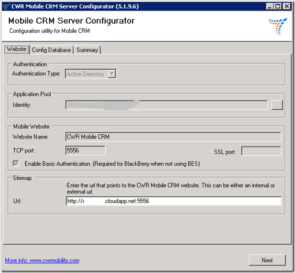Image resolution: width=295 pixels, height=273 pixels.
Task: Click the Mobile CRM Server Configurator heading
Action: point(72,21)
